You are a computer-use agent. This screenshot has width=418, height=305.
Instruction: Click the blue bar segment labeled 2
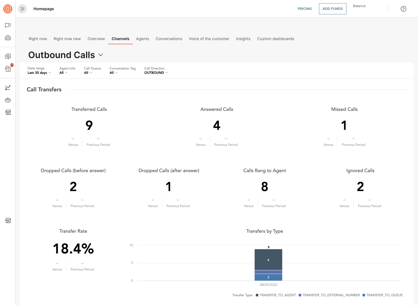coord(268,277)
